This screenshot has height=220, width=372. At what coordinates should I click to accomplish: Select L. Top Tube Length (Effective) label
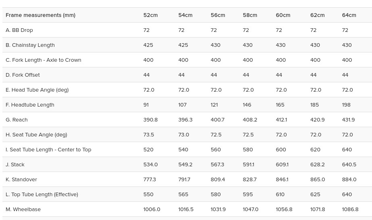(42, 195)
